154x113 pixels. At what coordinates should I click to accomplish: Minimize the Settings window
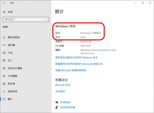(x=136, y=3)
